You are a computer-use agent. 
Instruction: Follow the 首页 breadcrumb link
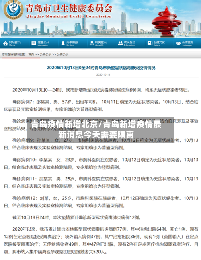tap(31, 54)
